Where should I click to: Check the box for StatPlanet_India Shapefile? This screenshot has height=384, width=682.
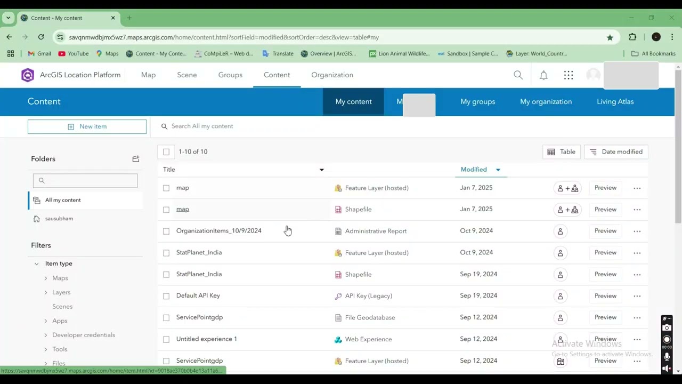point(166,275)
